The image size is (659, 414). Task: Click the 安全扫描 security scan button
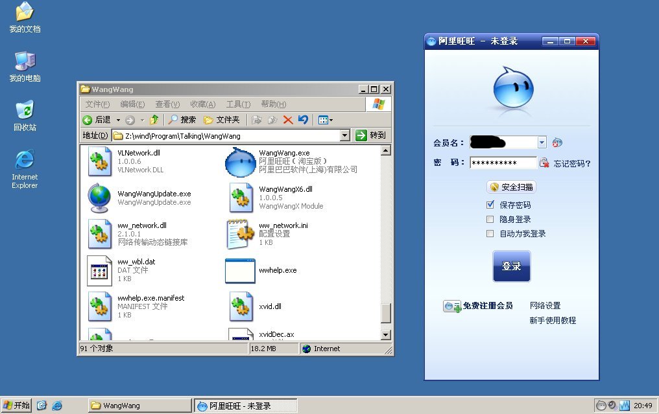512,187
